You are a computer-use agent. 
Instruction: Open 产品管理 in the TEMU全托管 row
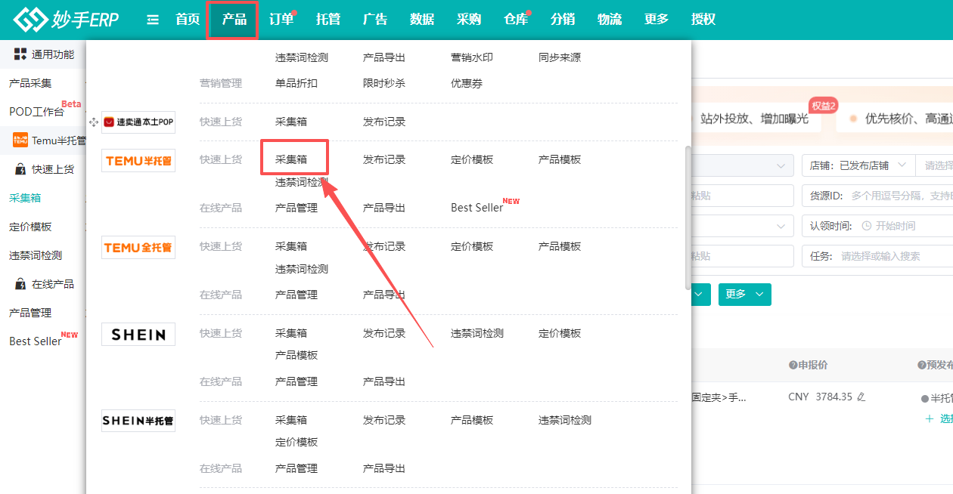coord(296,295)
